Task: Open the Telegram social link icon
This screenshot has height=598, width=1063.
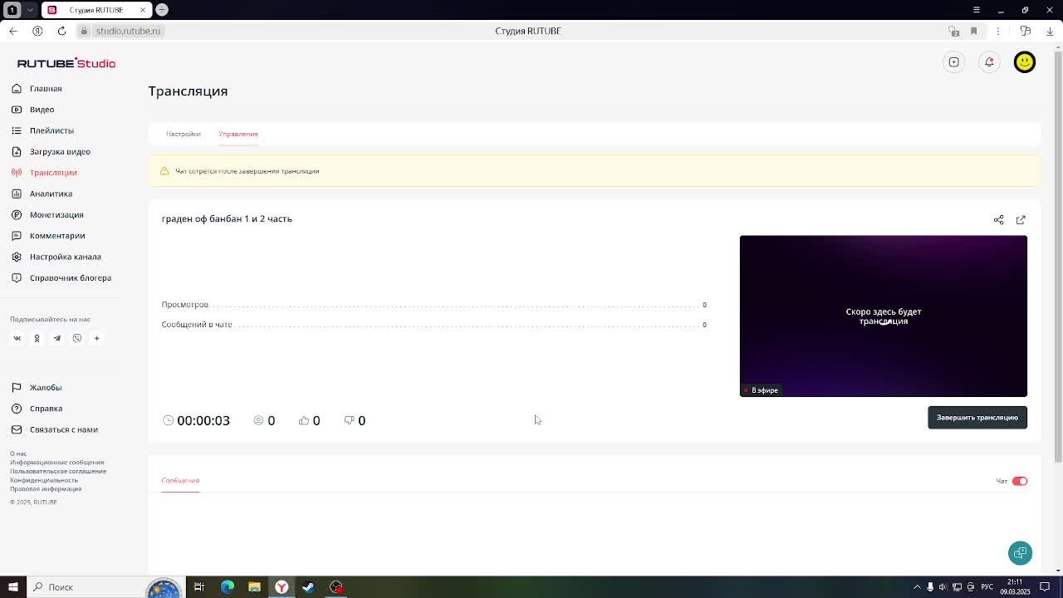Action: [x=56, y=338]
